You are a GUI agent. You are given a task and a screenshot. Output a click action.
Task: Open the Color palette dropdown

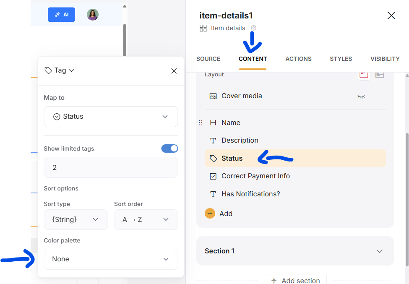(111, 259)
